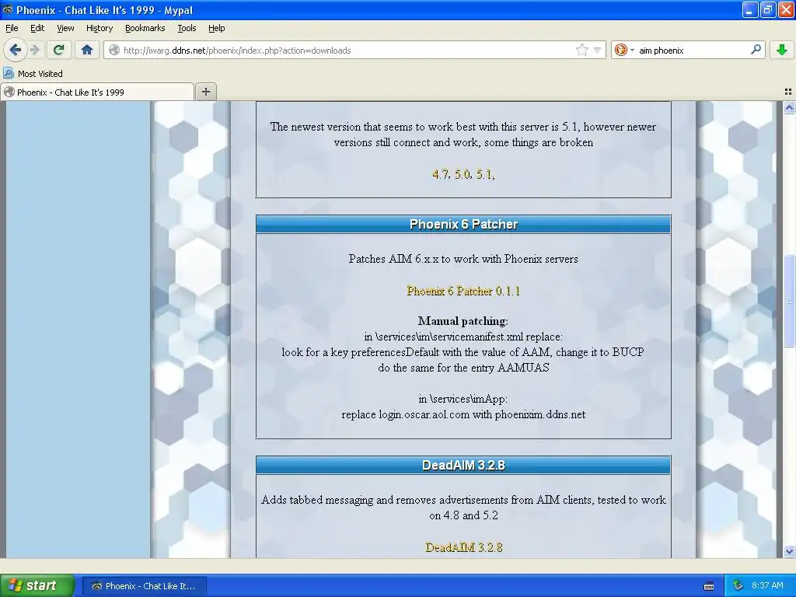Open the URL history dropdown arrow
796x597 pixels.
[x=598, y=51]
